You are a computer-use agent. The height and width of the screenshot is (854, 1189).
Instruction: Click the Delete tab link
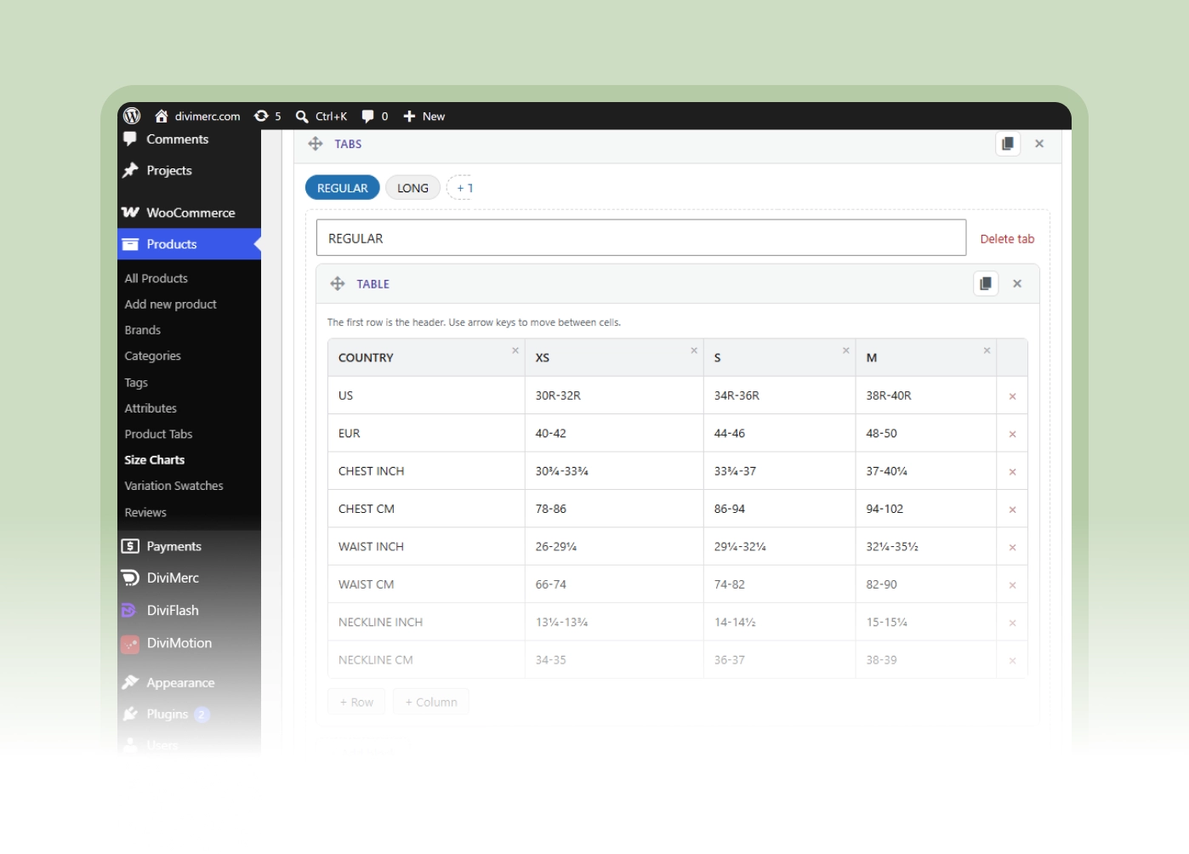[x=1007, y=239]
